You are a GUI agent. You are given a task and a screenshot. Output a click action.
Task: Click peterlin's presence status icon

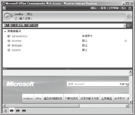(x=9, y=50)
